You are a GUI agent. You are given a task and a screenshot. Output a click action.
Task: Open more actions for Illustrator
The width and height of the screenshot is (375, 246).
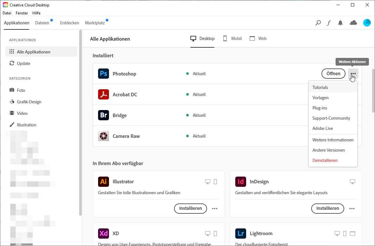pos(215,209)
